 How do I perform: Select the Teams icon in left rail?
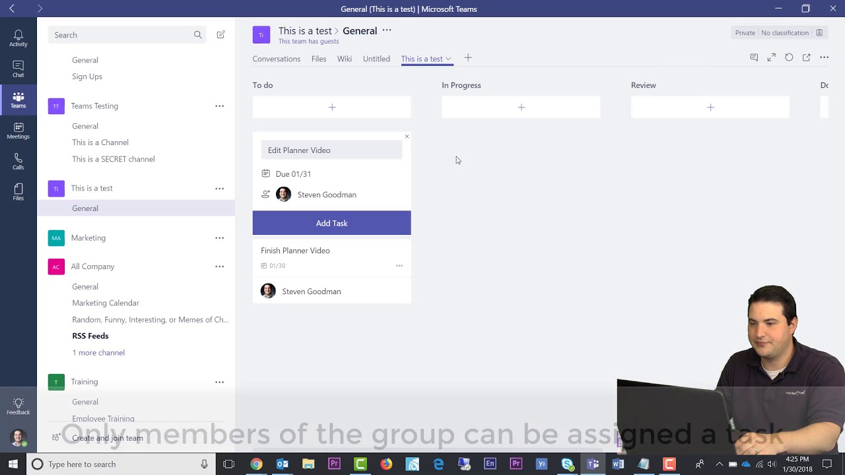(x=18, y=100)
